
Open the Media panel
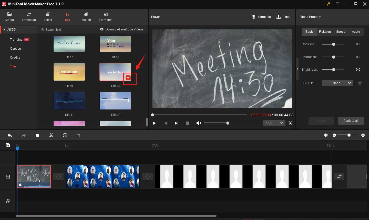tap(9, 17)
